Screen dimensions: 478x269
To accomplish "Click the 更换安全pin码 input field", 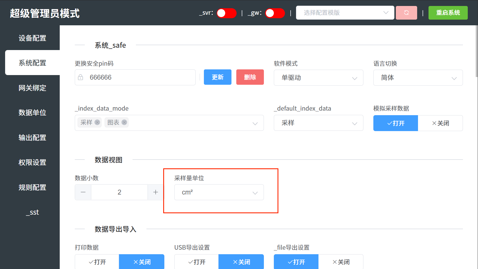I will coord(139,77).
